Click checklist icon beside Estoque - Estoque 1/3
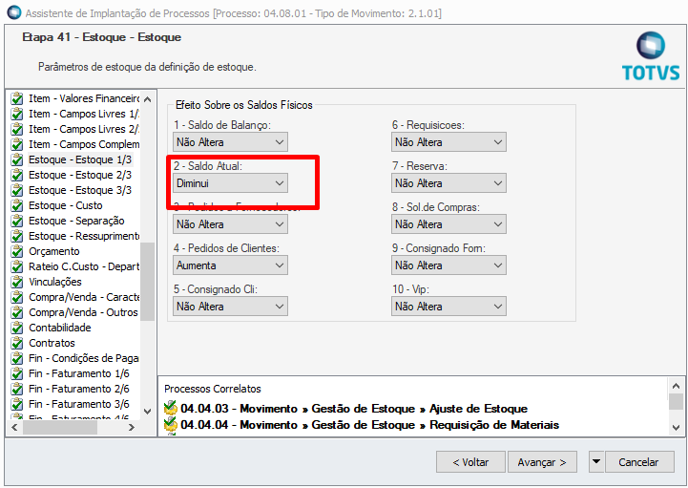Screen dimensions: 688x488 click(x=16, y=159)
